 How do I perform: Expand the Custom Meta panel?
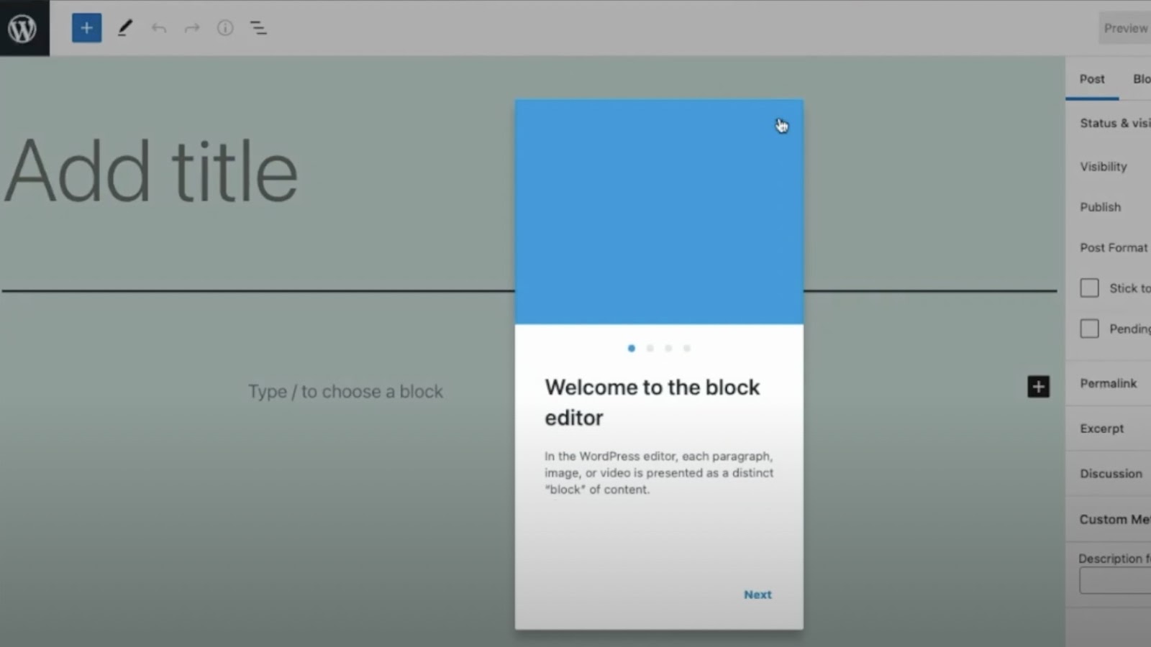[1109, 519]
